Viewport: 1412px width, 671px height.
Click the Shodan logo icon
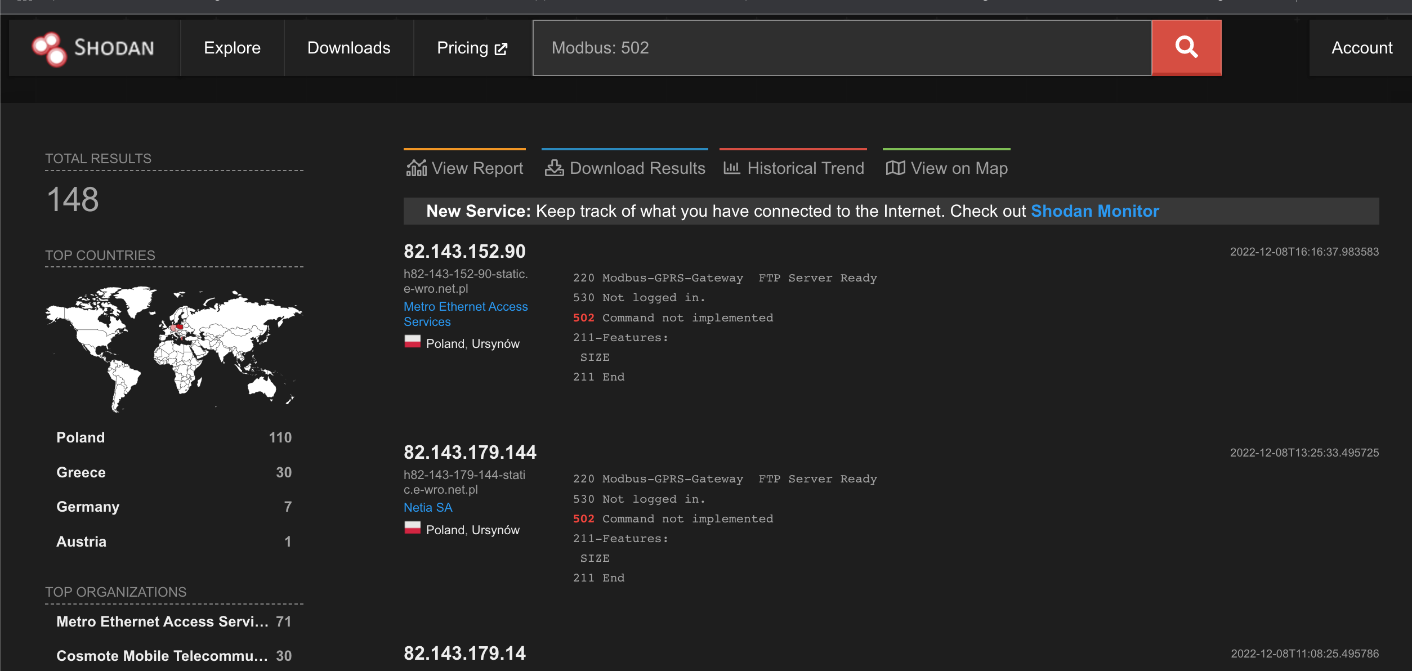[x=49, y=48]
